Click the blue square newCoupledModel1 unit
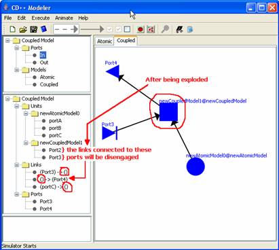Screen dimensions: 279x250 pos(168,113)
